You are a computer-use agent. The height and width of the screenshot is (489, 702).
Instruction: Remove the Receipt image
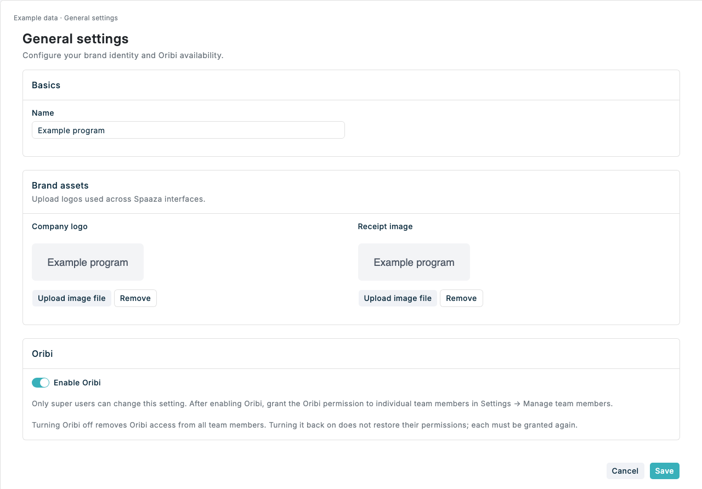(461, 298)
